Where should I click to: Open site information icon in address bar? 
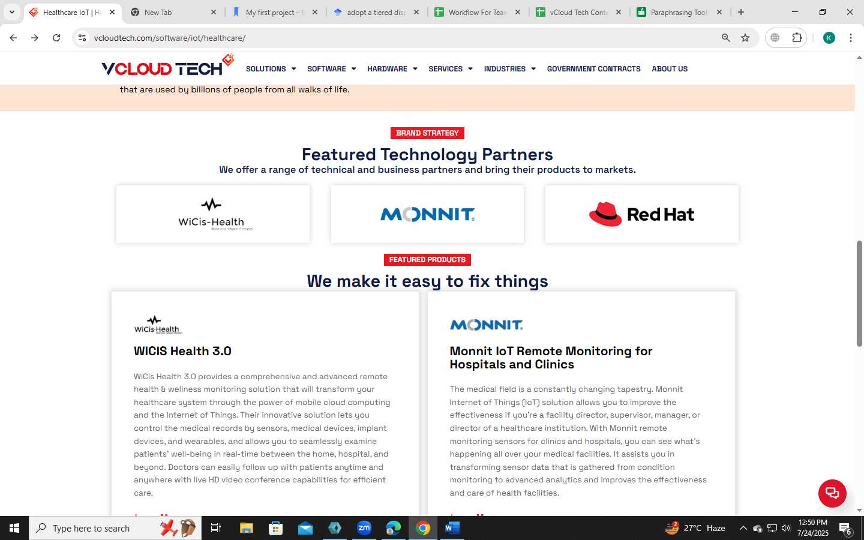point(82,38)
